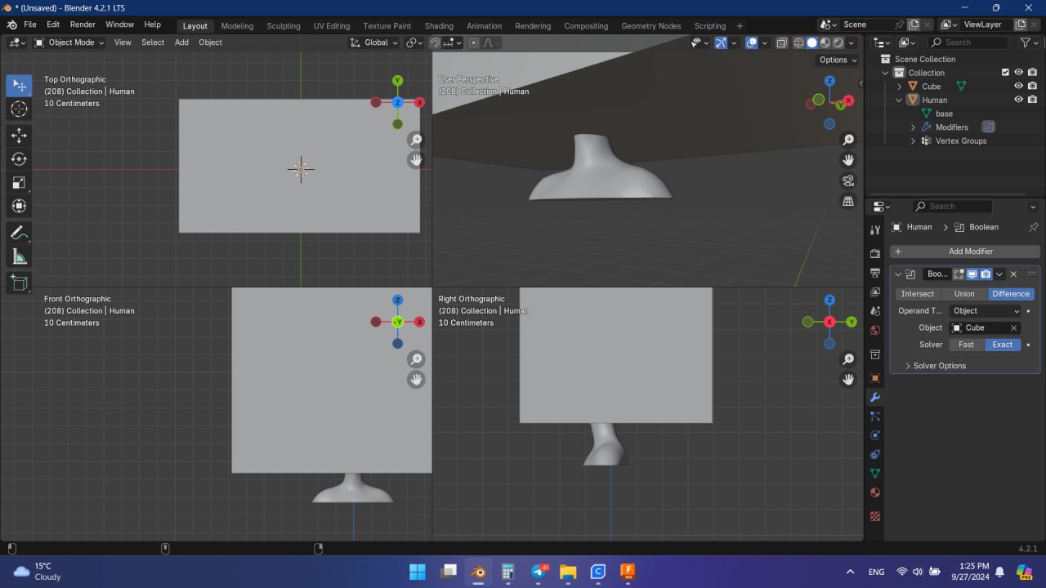1046x588 pixels.
Task: Open the Object Data properties green triangle tab
Action: [x=875, y=474]
